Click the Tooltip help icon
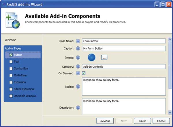 tap(78, 87)
